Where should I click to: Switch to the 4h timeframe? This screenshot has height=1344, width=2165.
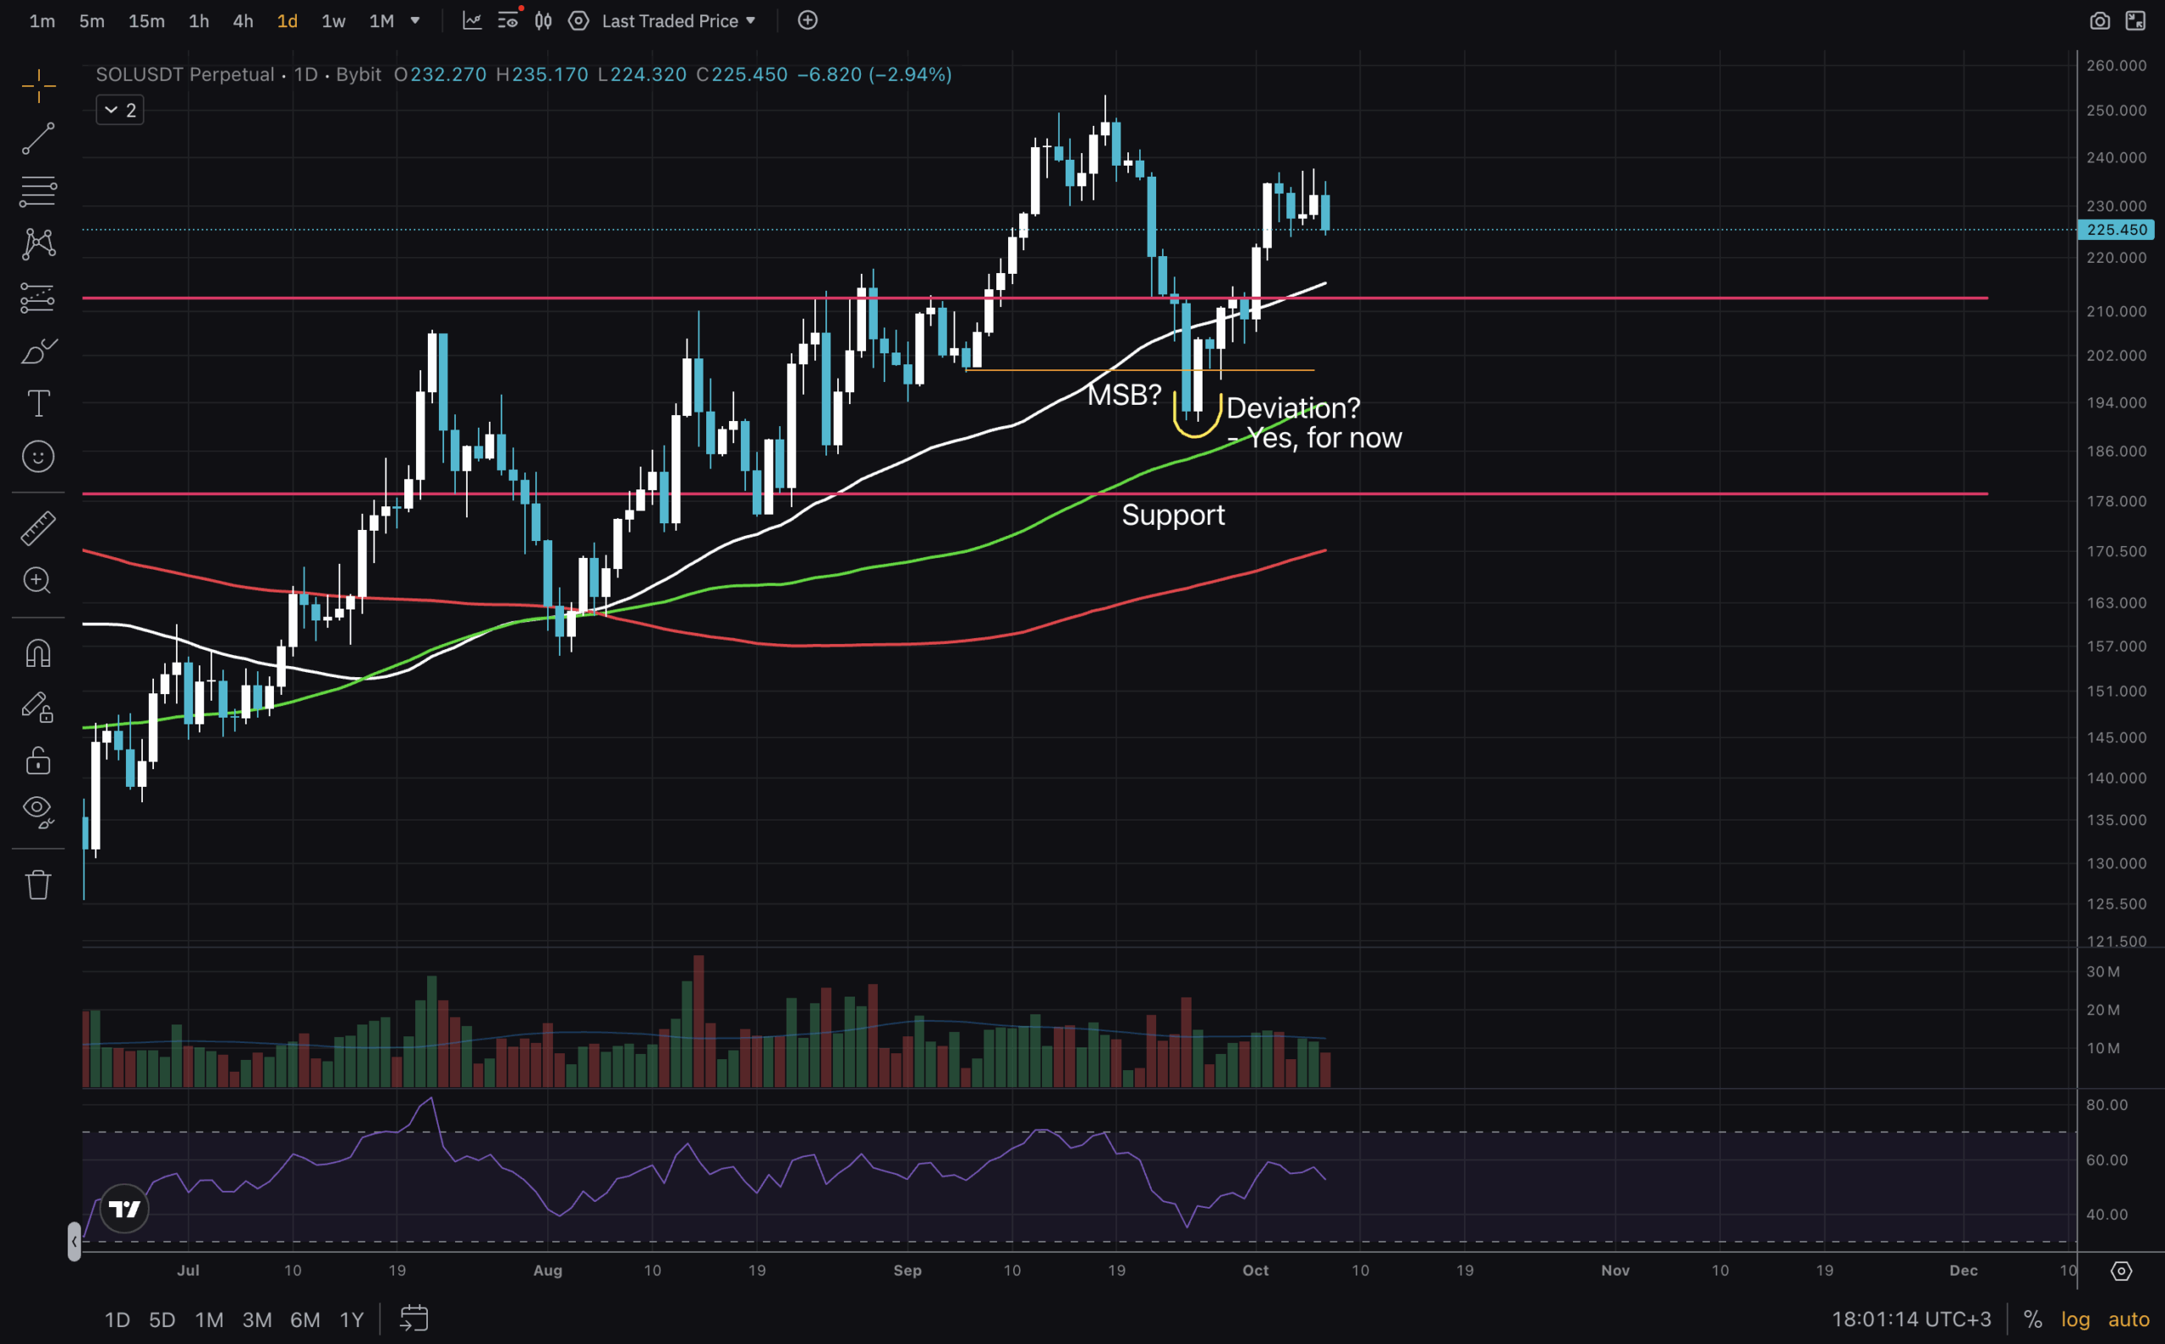(243, 20)
